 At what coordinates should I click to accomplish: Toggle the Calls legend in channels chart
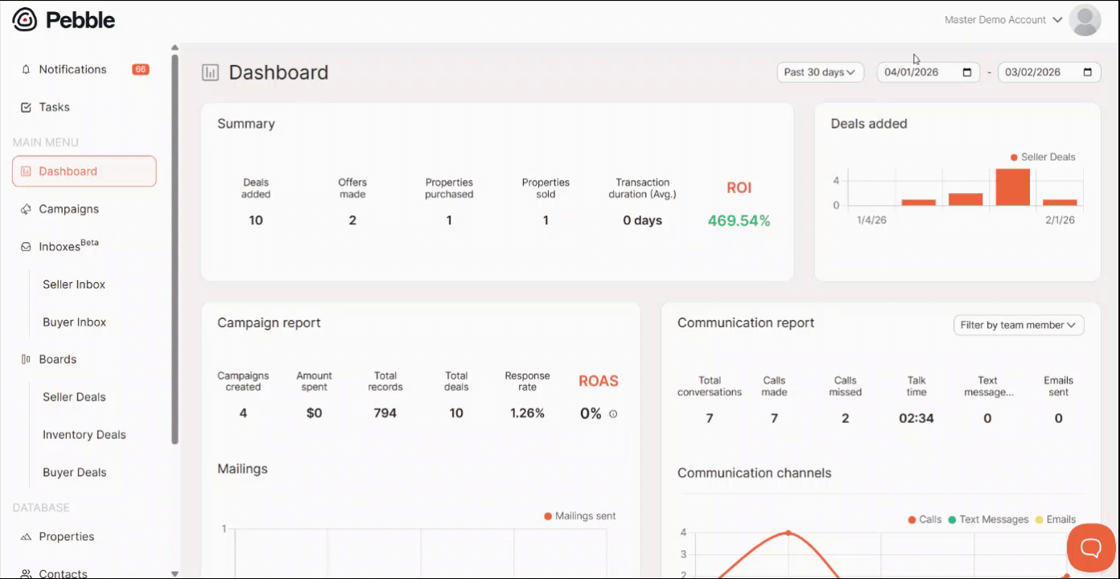924,519
